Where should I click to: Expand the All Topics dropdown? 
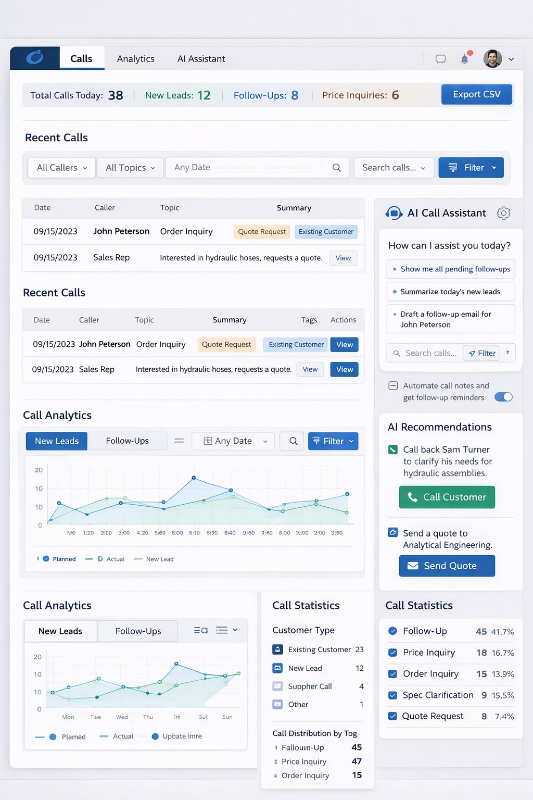[130, 168]
